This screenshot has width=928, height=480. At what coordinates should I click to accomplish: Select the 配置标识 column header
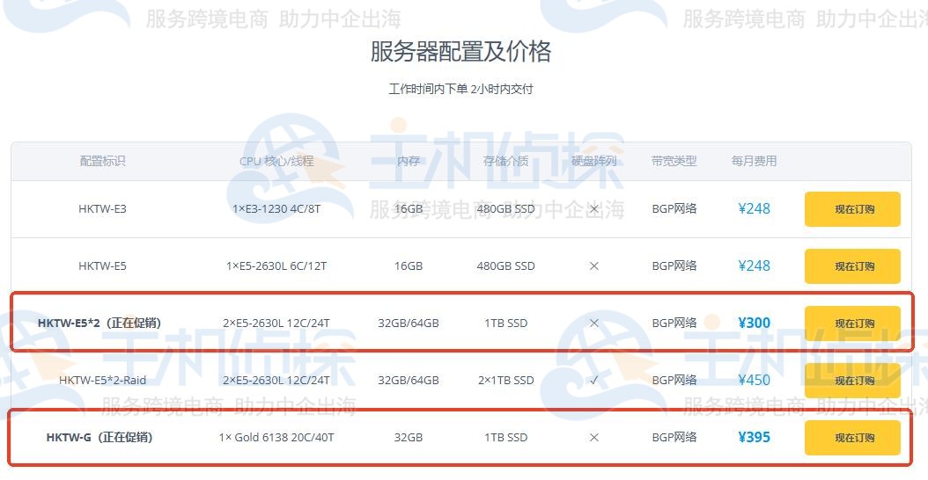tap(102, 161)
